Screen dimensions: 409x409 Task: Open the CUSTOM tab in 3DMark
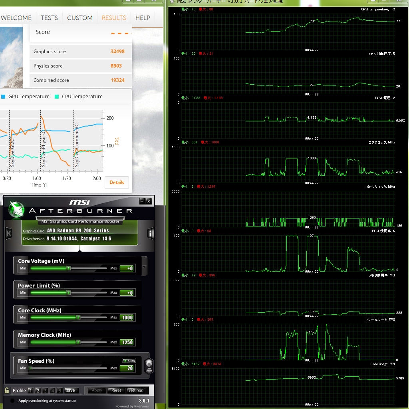point(80,18)
